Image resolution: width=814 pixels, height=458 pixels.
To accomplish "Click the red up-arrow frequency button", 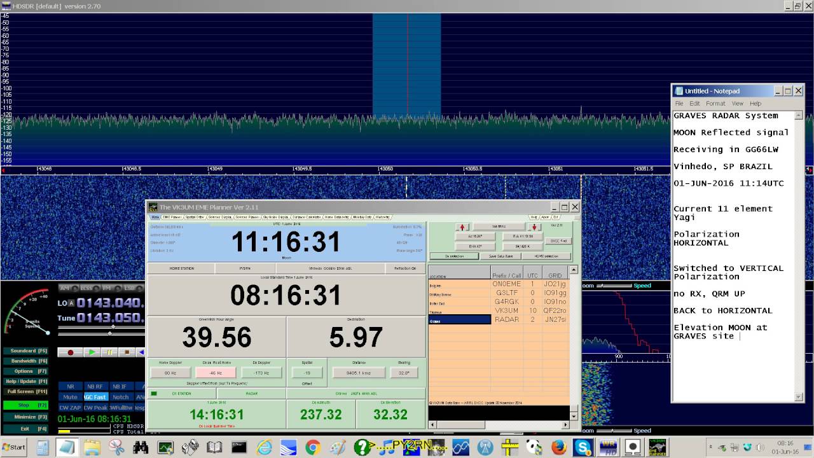I will 462,227.
